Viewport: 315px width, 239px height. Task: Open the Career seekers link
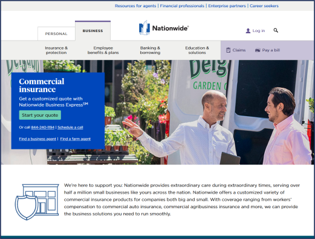tap(264, 6)
